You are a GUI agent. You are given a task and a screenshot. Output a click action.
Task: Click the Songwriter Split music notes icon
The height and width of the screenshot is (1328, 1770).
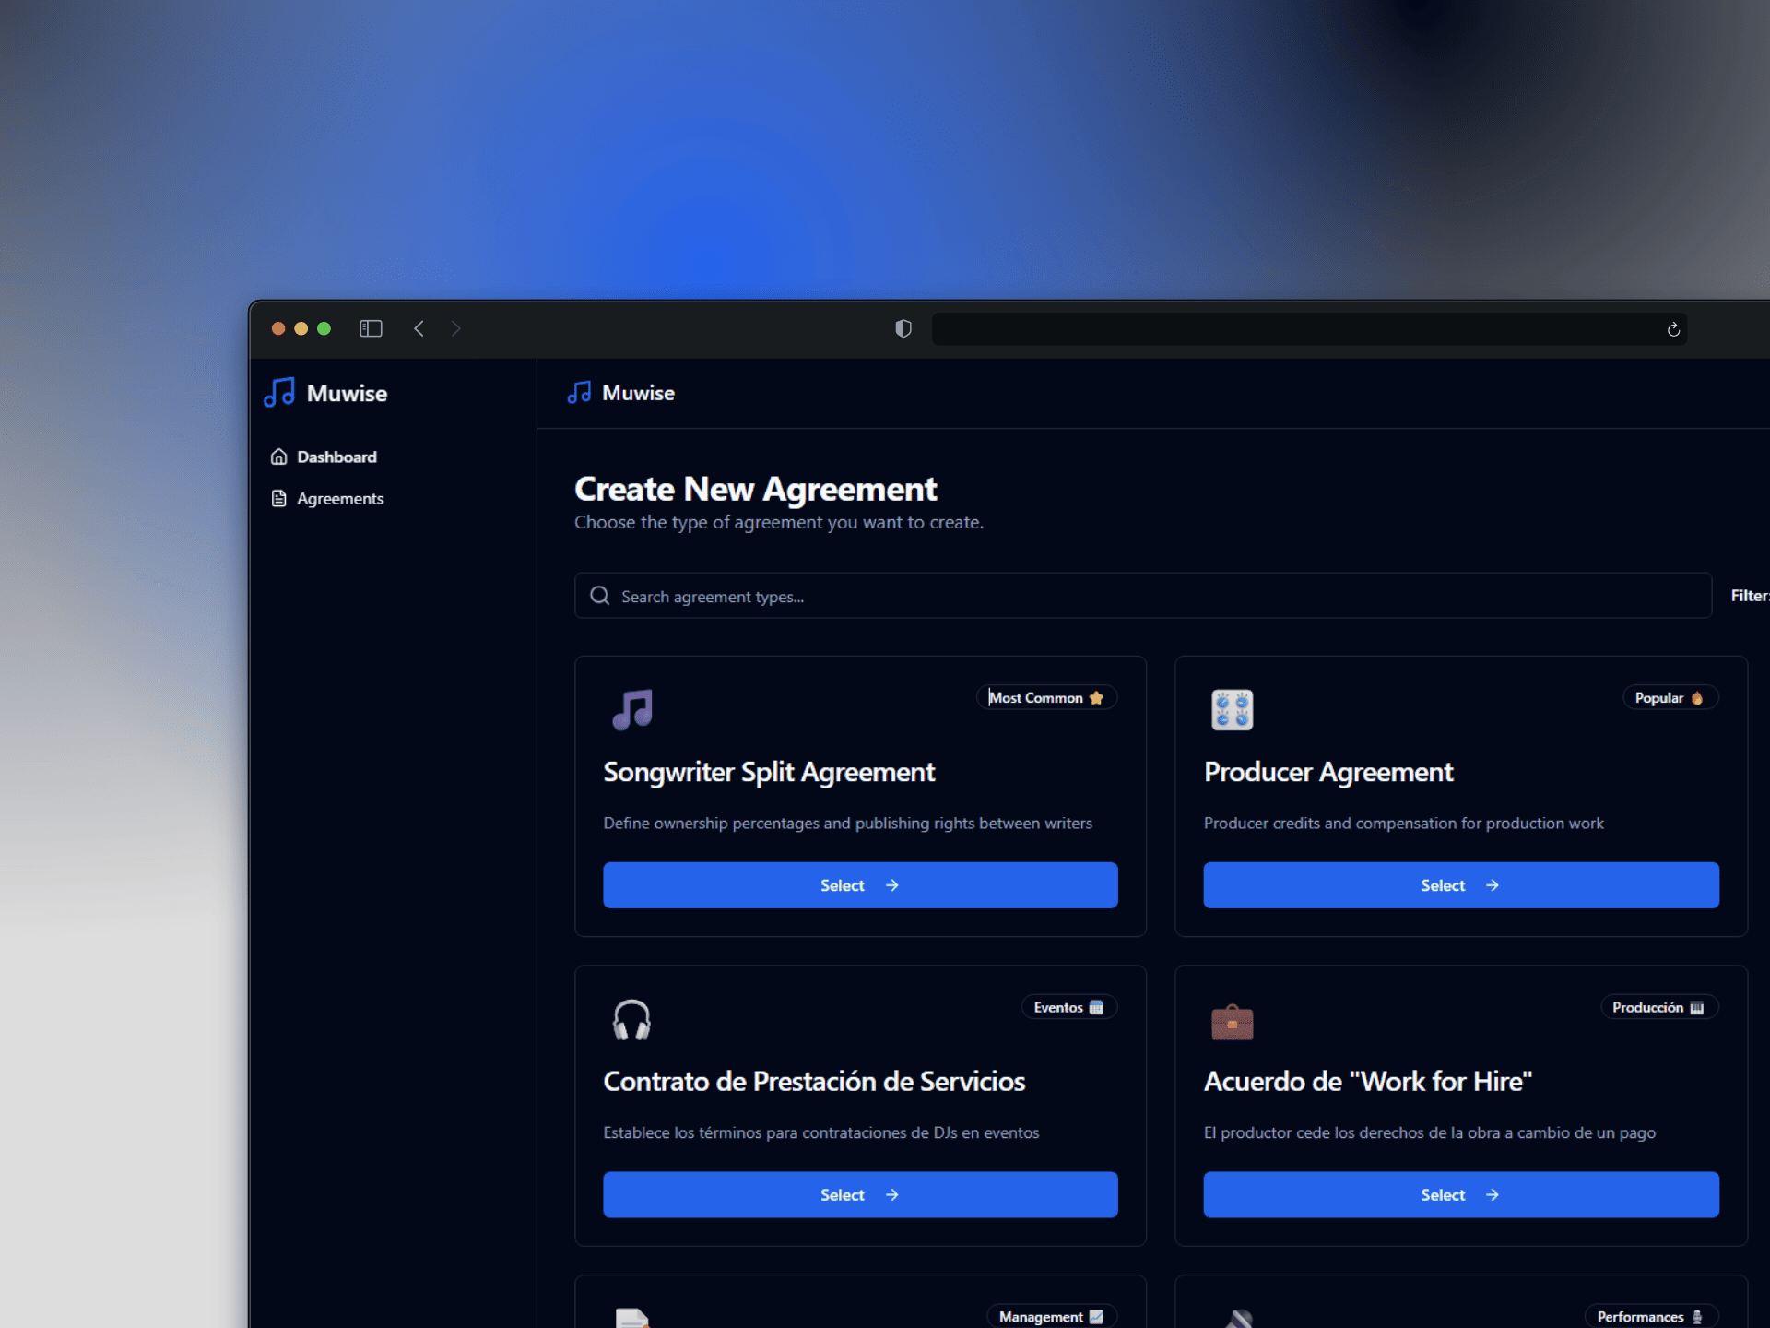(x=632, y=709)
